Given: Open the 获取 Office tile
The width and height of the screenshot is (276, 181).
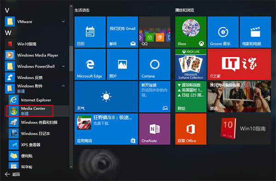Looking at the screenshot, I should point(190,129).
